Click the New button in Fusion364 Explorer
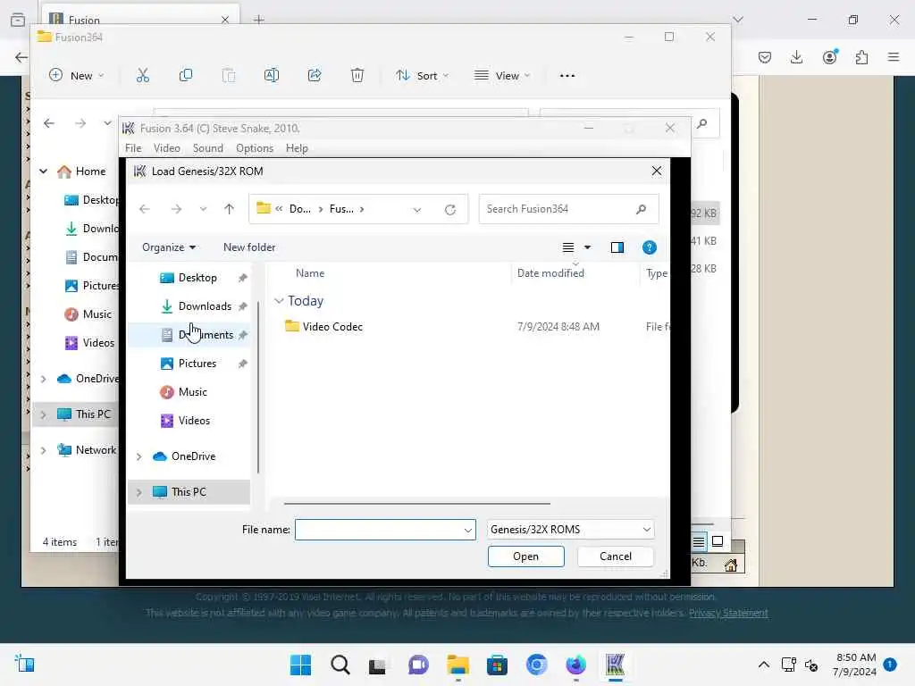This screenshot has width=915, height=686. coord(77,75)
